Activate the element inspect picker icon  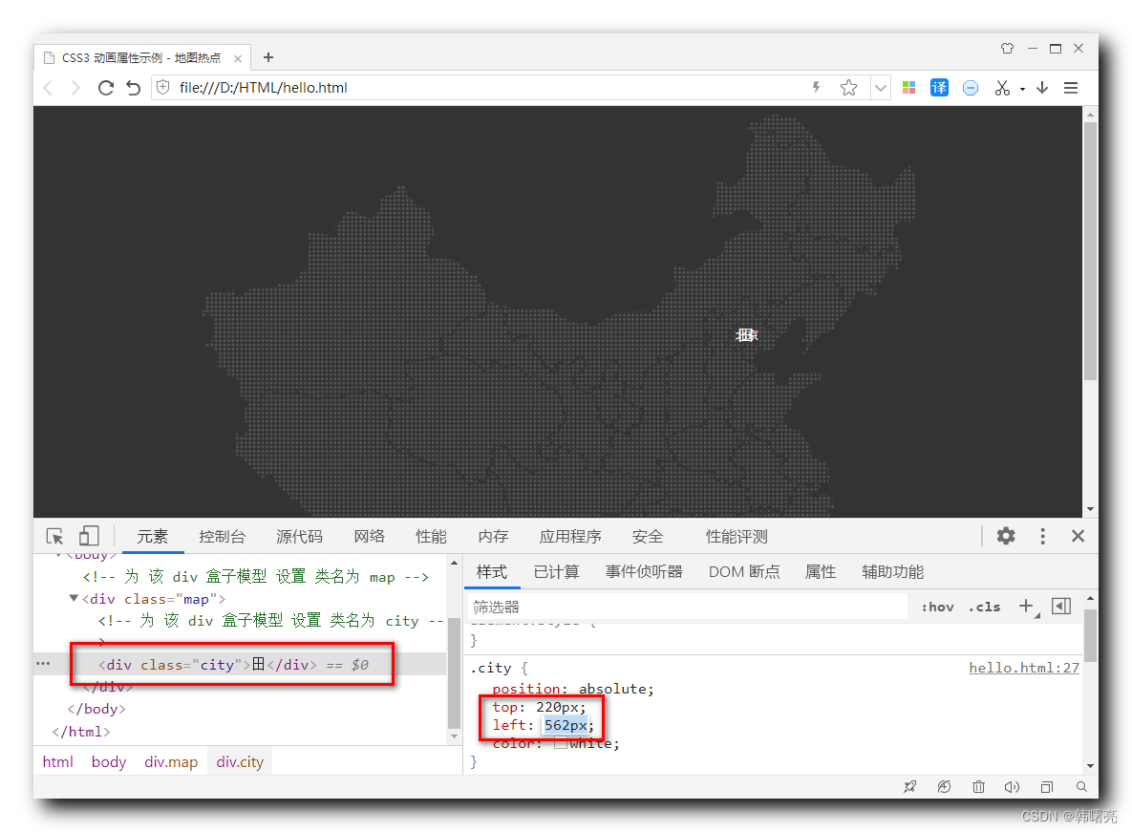(54, 536)
